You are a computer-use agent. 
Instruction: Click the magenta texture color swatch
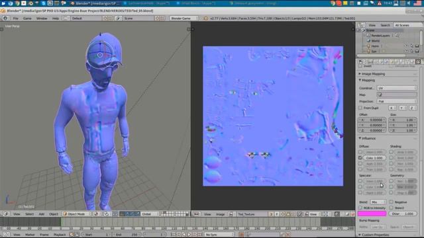click(372, 214)
